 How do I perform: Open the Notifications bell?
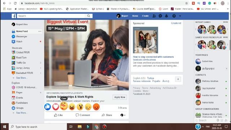[x=166, y=16]
